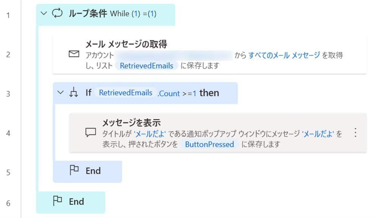Click the envelope icon on mail action

point(74,55)
